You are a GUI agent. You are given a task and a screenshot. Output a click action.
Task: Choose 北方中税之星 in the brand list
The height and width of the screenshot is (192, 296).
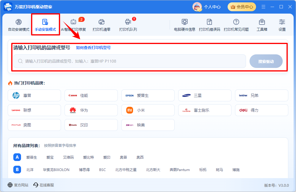tap(126, 170)
